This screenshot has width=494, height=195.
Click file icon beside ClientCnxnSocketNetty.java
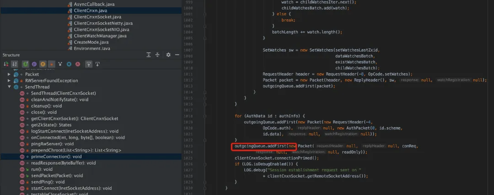pyautogui.click(x=70, y=23)
